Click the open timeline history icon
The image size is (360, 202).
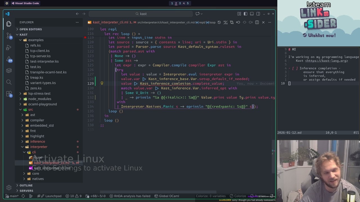click(x=219, y=22)
